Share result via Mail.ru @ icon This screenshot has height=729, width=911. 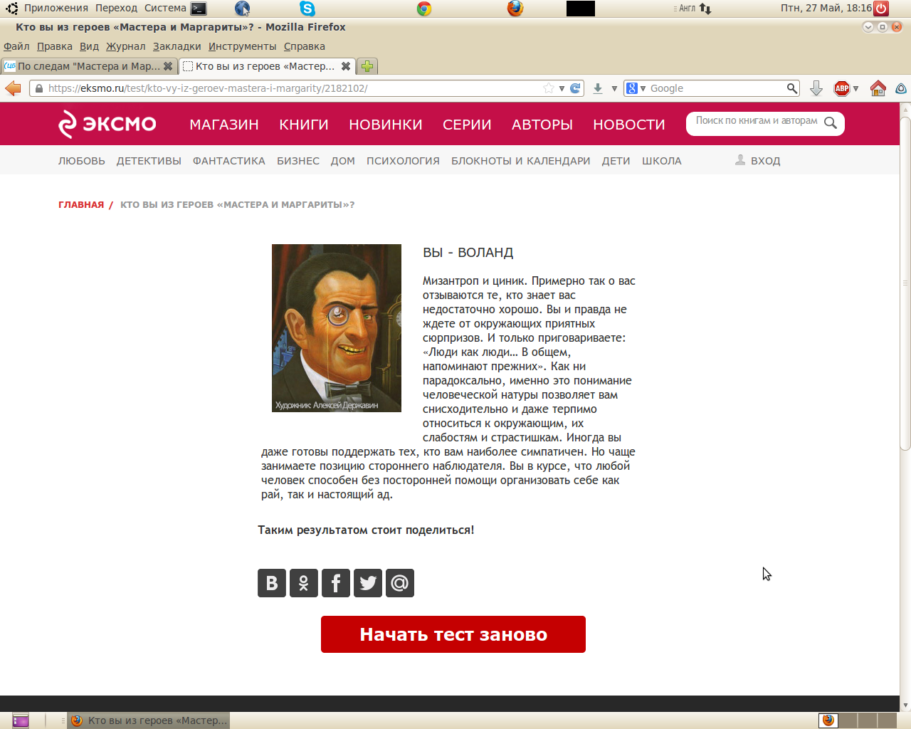(400, 583)
